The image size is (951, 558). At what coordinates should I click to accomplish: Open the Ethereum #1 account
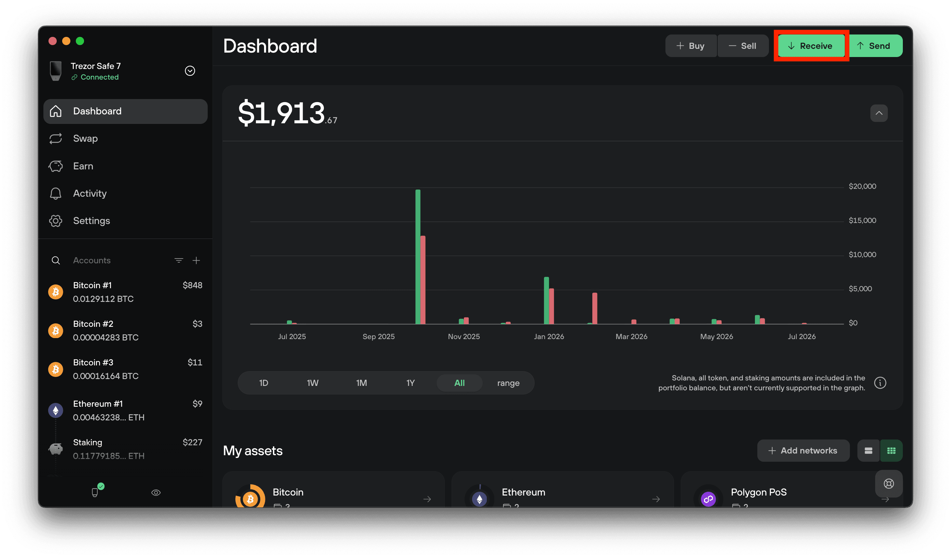click(125, 410)
